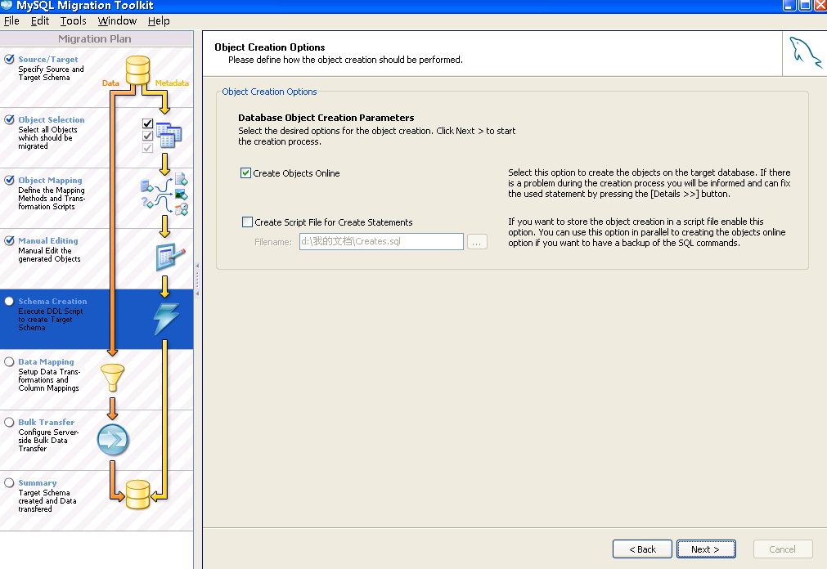
Task: Minimize the Migration Toolkit window
Action: click(789, 5)
